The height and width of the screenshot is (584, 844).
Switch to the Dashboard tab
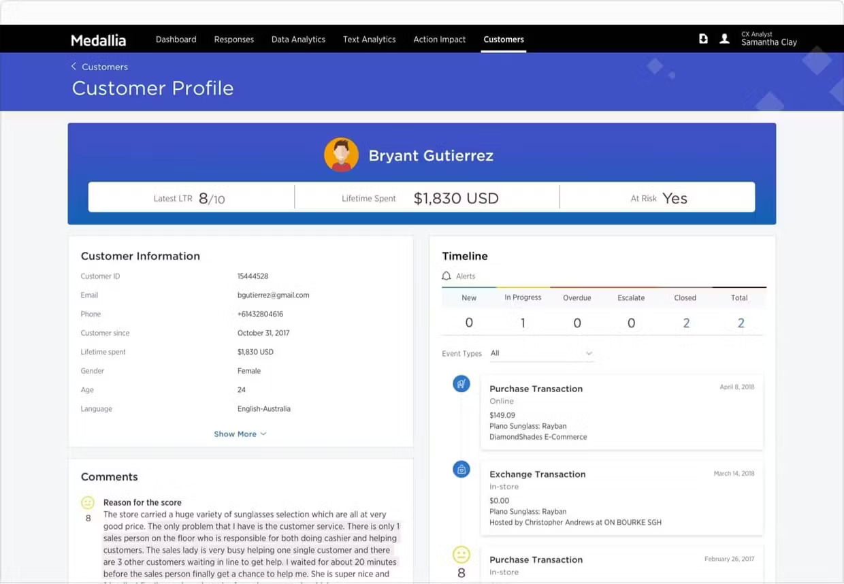[176, 39]
